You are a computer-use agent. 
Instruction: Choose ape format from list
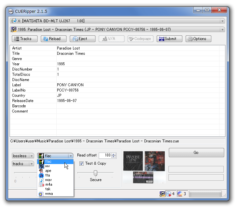(55, 171)
